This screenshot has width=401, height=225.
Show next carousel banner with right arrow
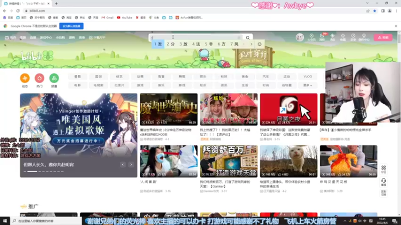point(131,164)
